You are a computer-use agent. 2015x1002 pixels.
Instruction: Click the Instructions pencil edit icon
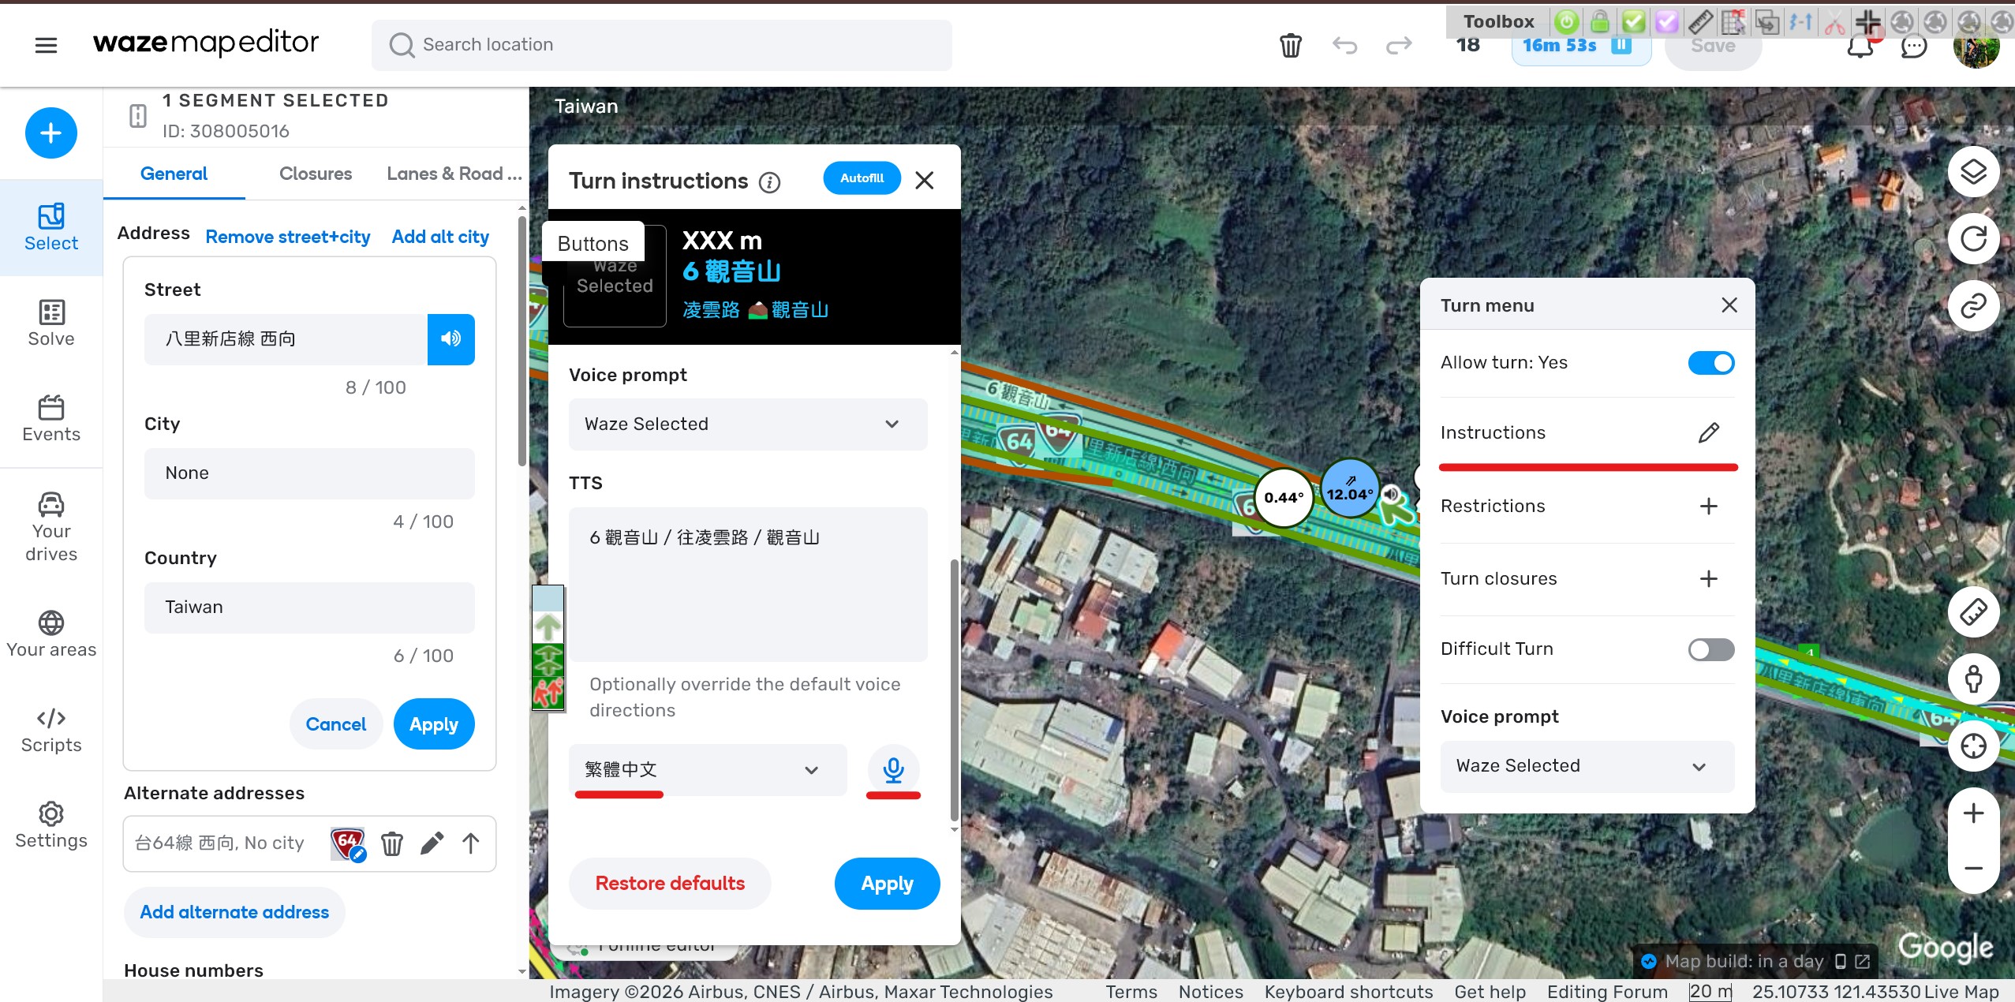point(1708,432)
